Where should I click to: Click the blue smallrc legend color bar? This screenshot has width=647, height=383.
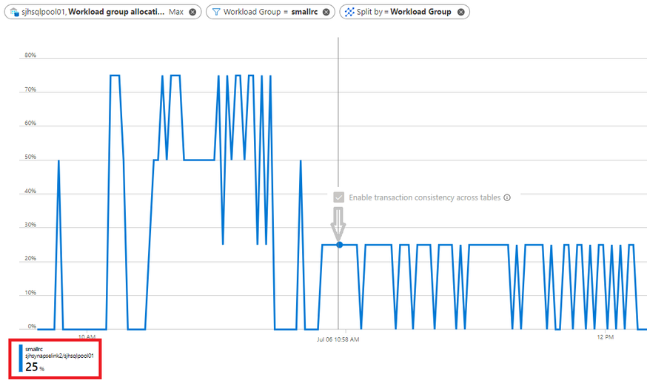[x=21, y=359]
